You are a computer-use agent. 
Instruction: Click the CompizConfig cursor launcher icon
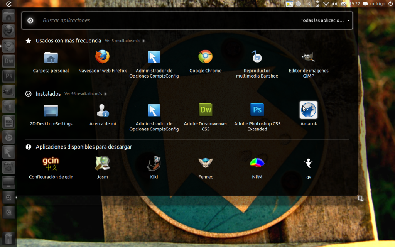click(9, 152)
